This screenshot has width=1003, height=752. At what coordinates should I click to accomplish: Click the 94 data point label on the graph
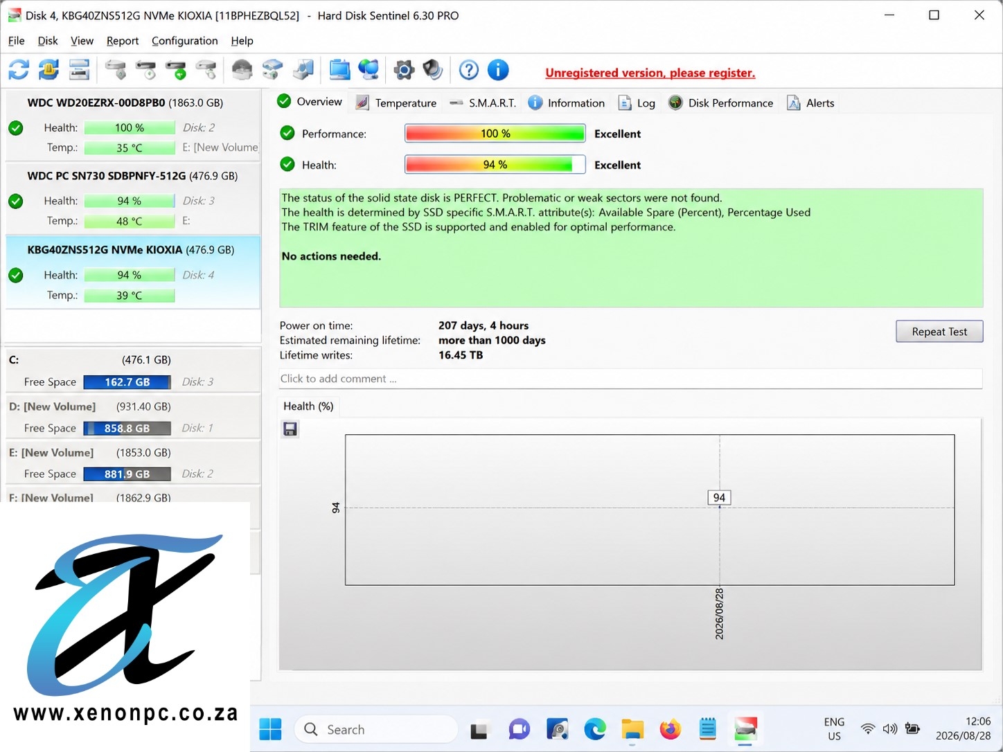pyautogui.click(x=719, y=497)
